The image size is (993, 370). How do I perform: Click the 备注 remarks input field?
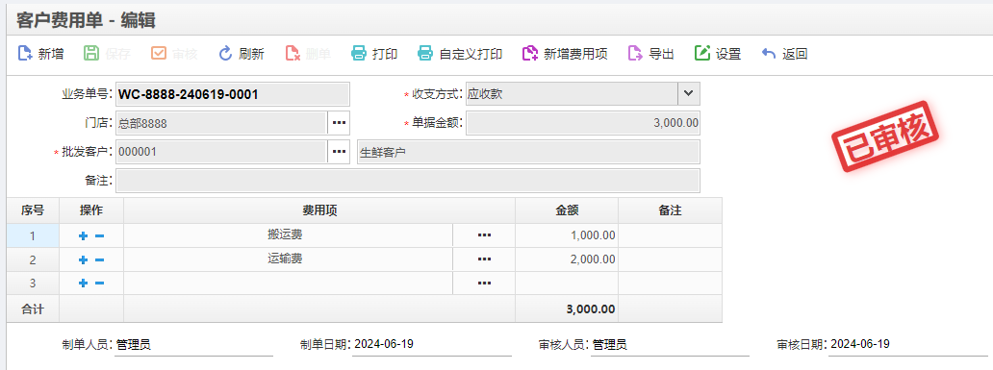(x=408, y=181)
